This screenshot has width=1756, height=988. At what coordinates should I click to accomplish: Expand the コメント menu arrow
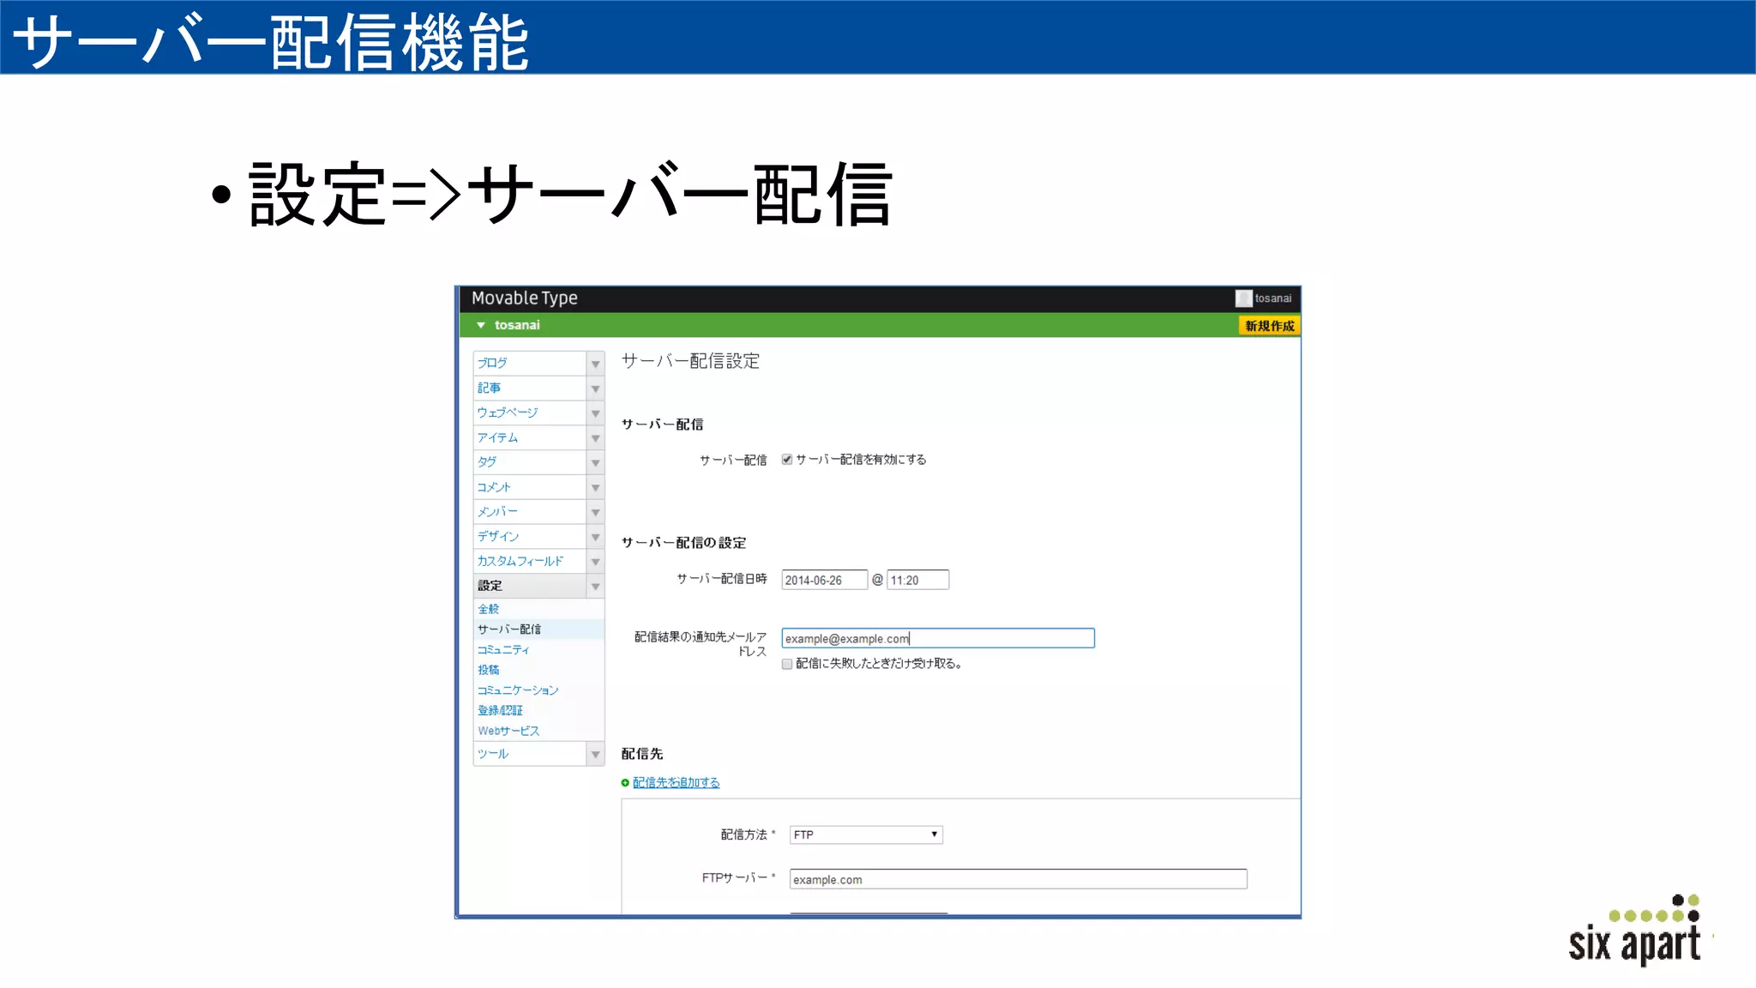tap(595, 488)
